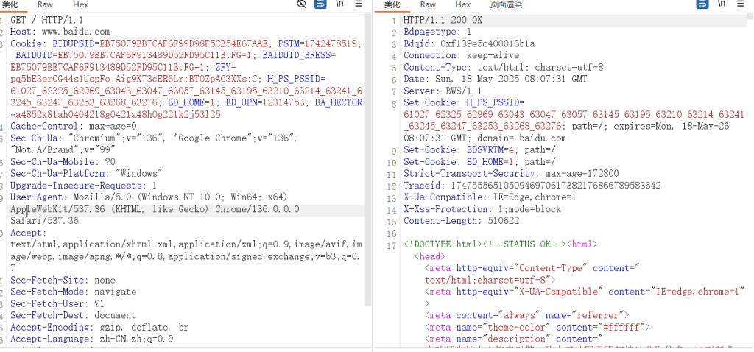This screenshot has height=352, width=754.
Task: Open the request panel hamburger menu
Action: point(359,4)
